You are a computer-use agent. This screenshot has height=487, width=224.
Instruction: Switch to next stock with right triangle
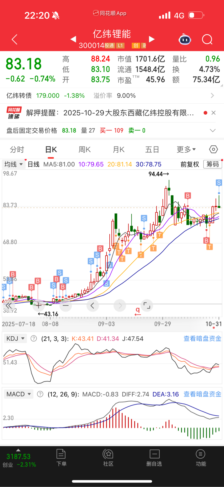tap(152, 39)
